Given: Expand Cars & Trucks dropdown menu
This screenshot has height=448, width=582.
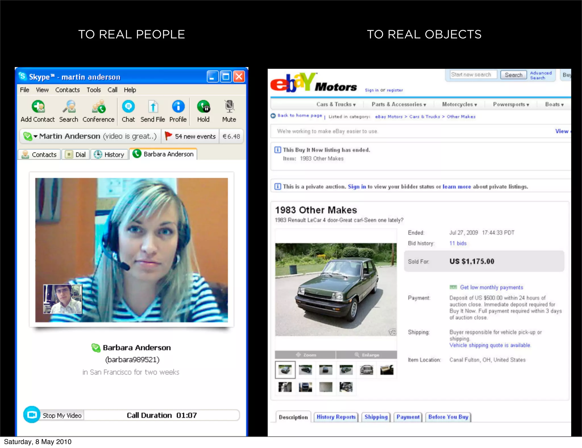Looking at the screenshot, I should click(x=336, y=105).
